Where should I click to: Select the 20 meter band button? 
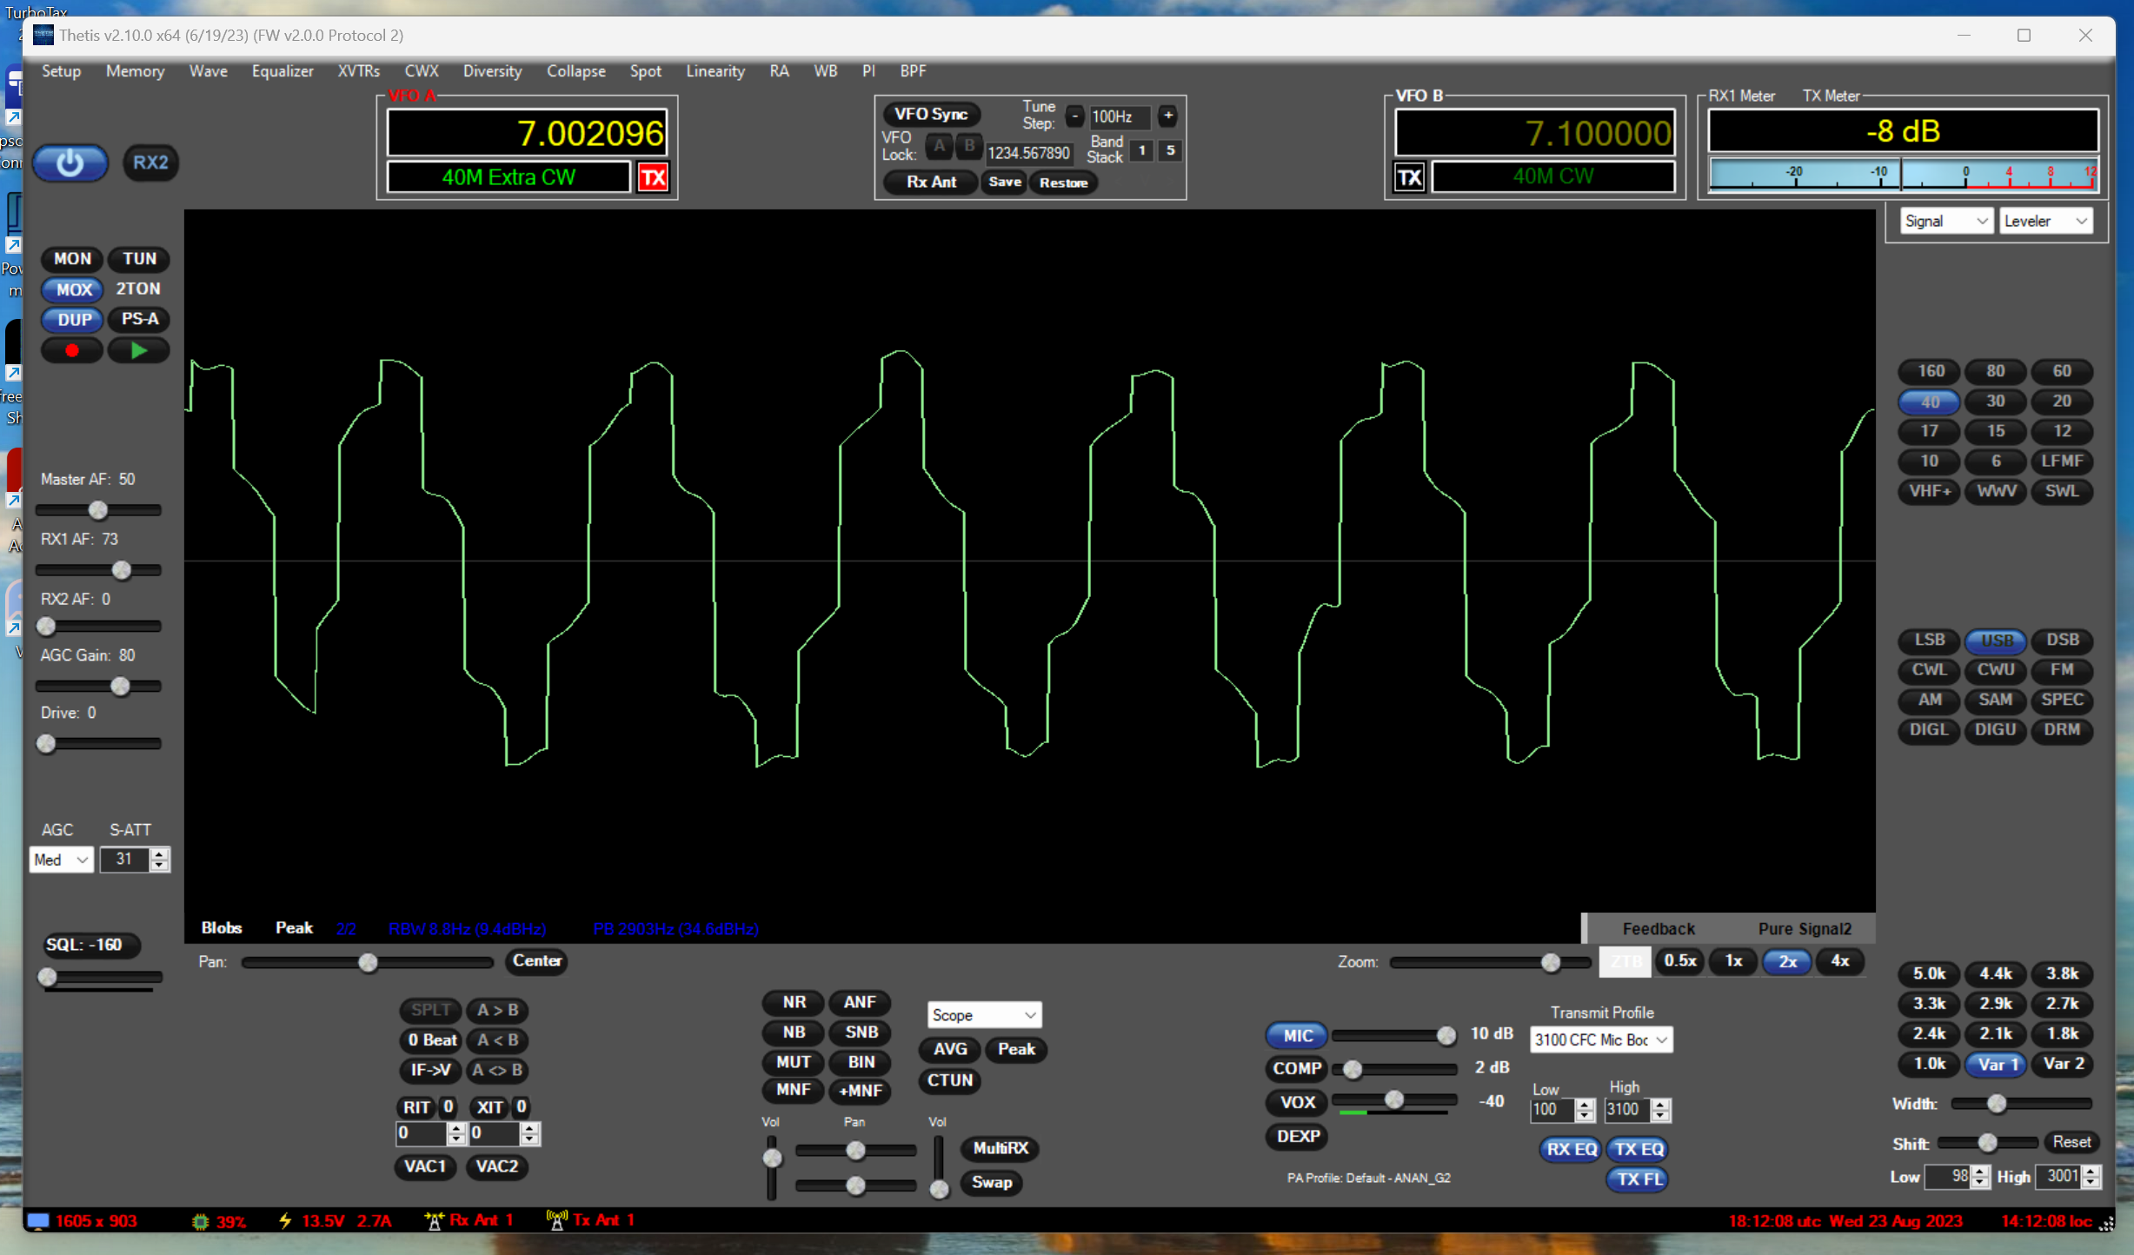point(2062,402)
